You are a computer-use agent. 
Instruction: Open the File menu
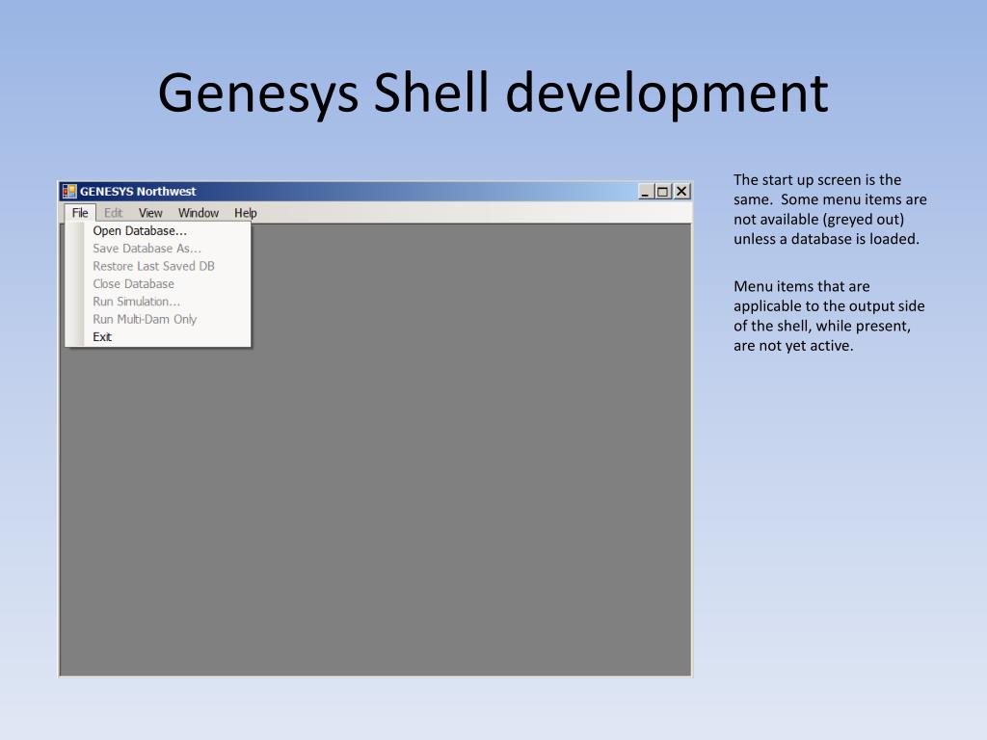tap(80, 213)
